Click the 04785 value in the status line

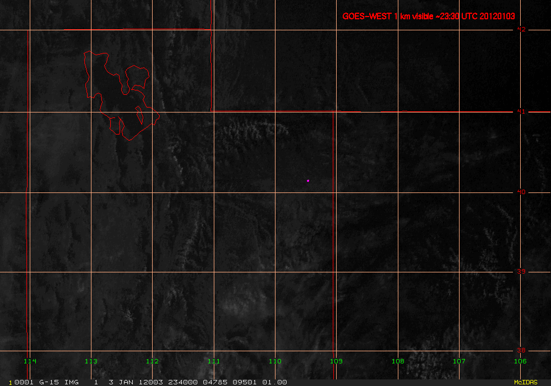215,382
